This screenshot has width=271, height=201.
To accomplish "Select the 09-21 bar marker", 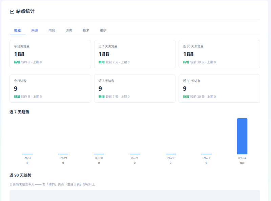I will point(135,154).
